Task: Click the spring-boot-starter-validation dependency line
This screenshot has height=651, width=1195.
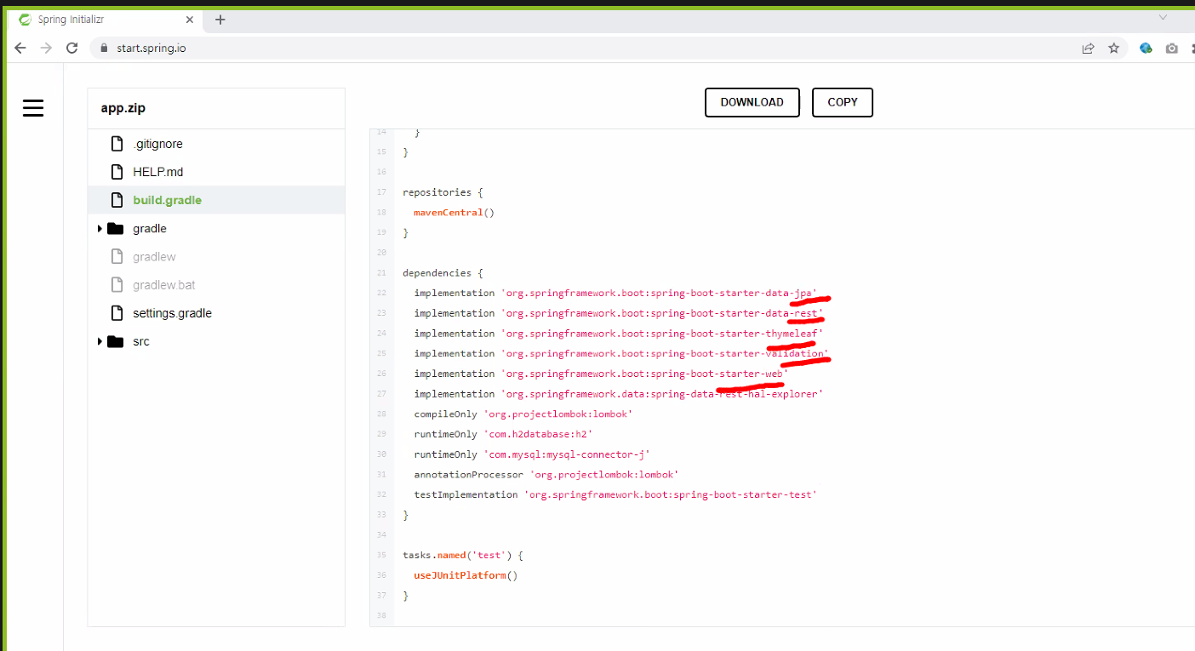Action: [x=621, y=353]
